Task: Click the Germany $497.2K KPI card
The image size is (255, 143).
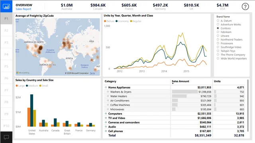Action: click(x=160, y=7)
